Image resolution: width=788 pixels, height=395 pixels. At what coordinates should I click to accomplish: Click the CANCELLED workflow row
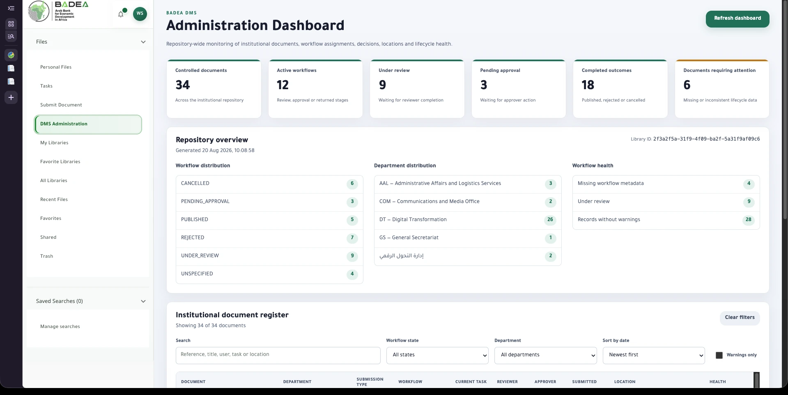(269, 184)
